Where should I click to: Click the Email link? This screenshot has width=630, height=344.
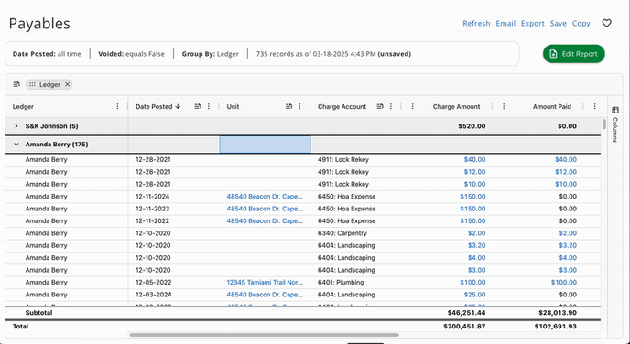pos(505,23)
